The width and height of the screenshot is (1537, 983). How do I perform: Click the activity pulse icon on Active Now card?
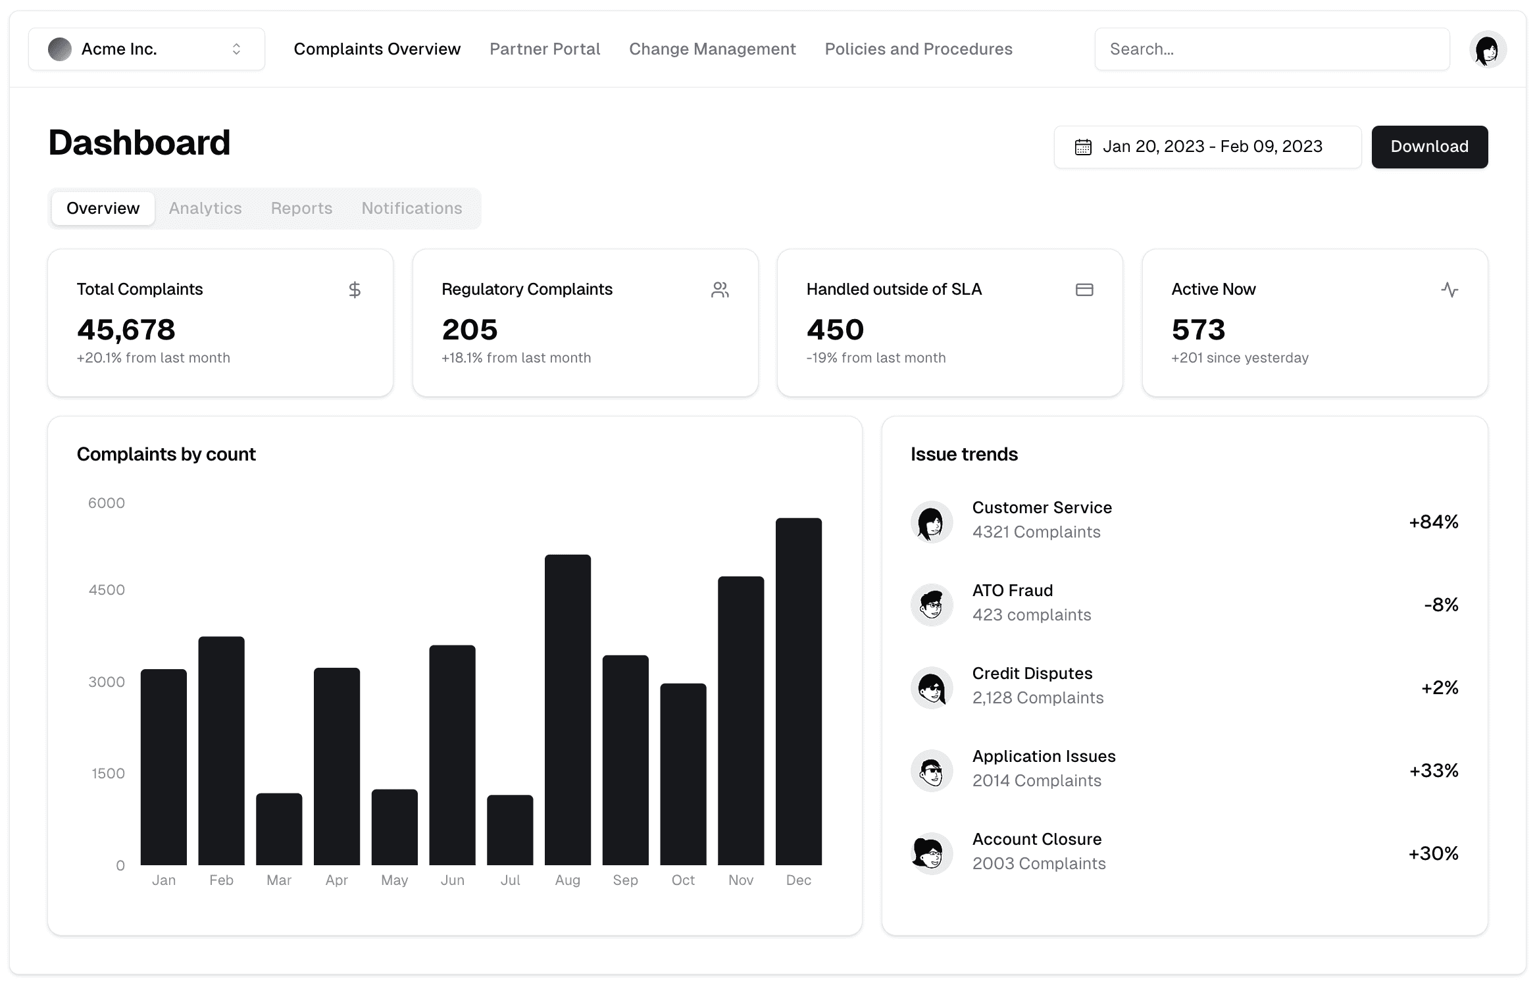[x=1449, y=290]
